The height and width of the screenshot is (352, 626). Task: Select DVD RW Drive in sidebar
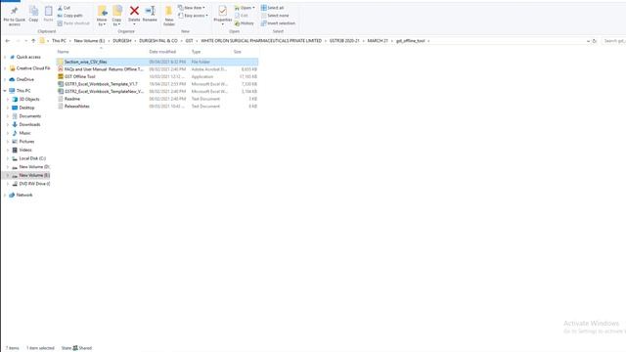click(x=35, y=184)
